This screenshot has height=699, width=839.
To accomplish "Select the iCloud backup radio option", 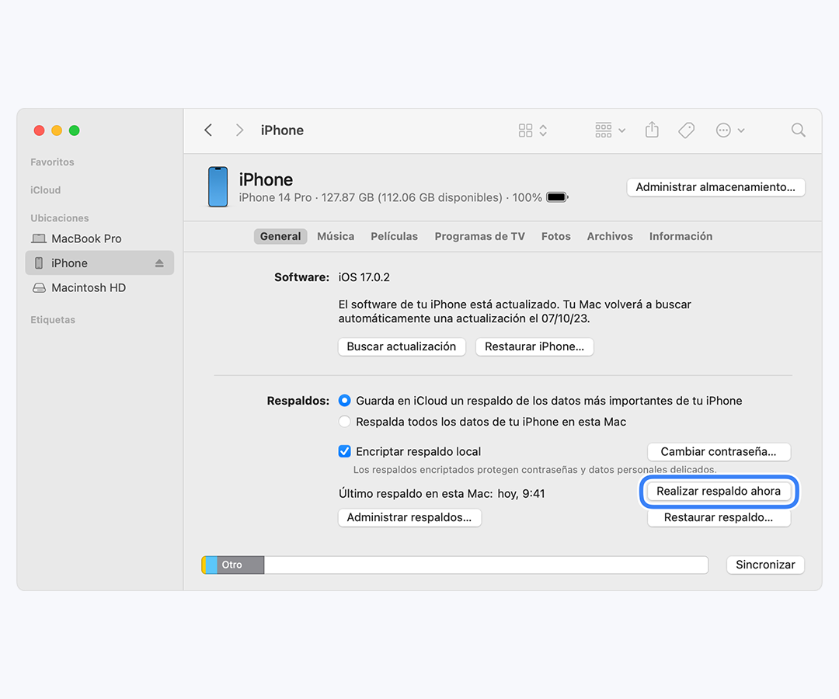I will (345, 401).
